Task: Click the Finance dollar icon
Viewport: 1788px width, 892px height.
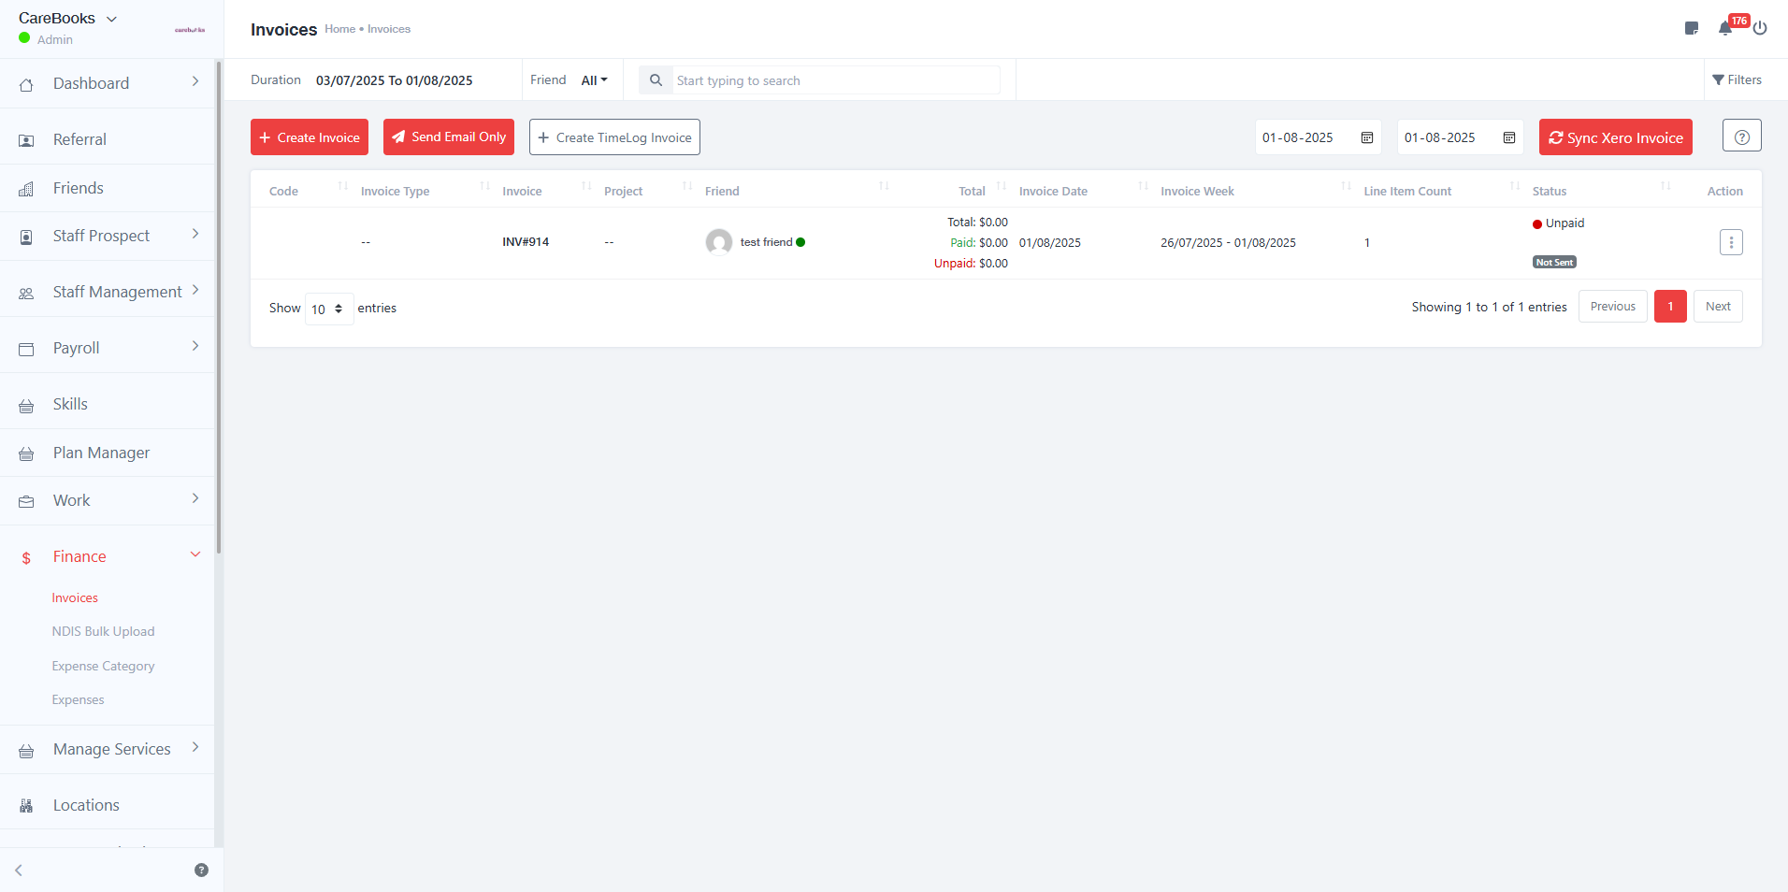Action: (26, 557)
